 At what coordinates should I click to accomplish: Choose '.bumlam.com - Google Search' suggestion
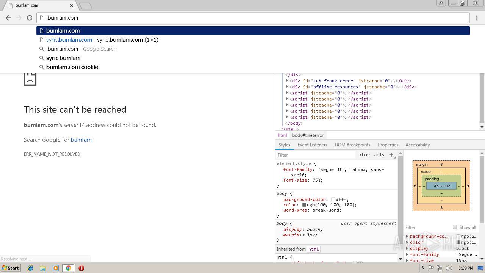pos(253,49)
